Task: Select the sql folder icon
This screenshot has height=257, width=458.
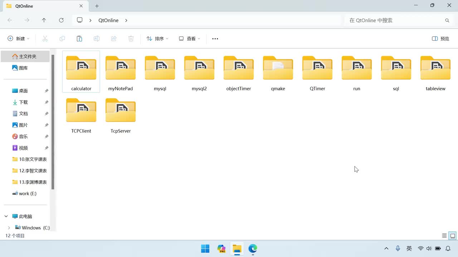Action: (396, 68)
